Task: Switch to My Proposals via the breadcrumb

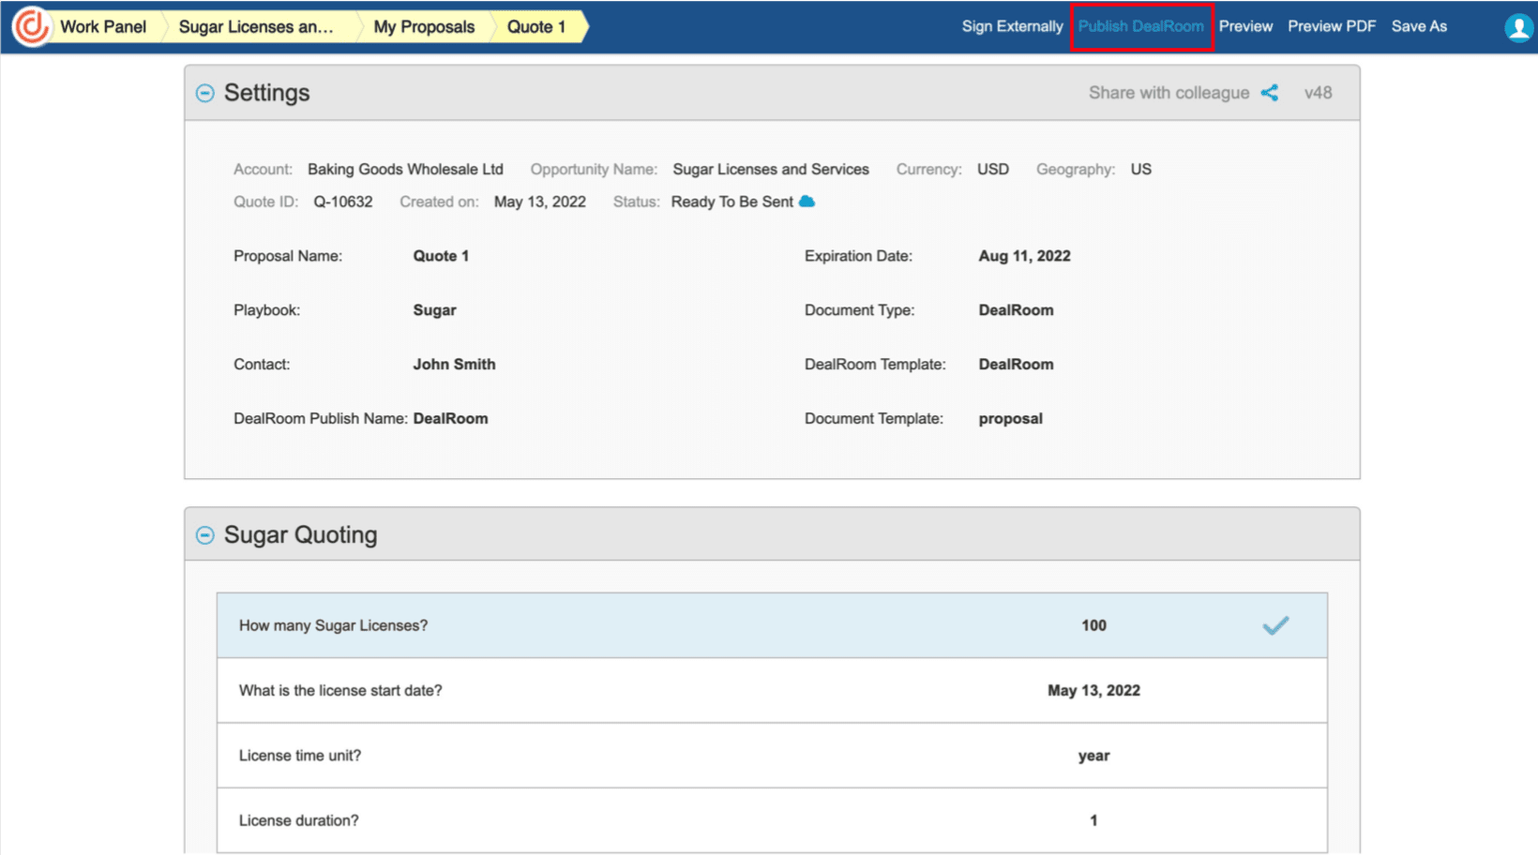Action: coord(423,26)
